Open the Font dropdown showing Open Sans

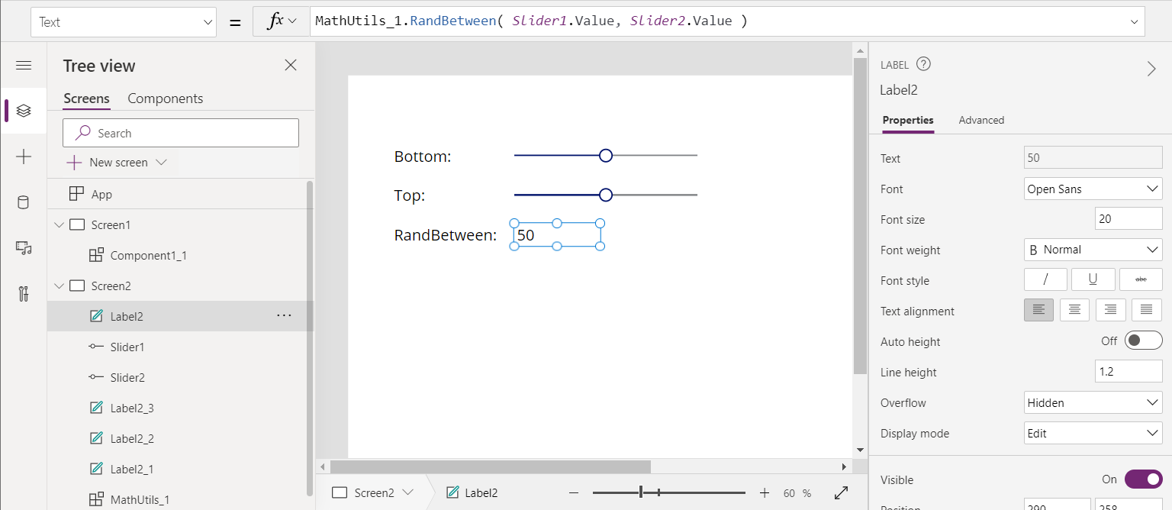[x=1093, y=189]
